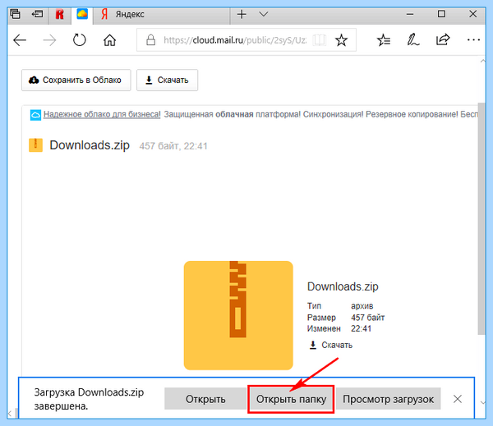
Task: Switch to the red R tab
Action: (59, 15)
